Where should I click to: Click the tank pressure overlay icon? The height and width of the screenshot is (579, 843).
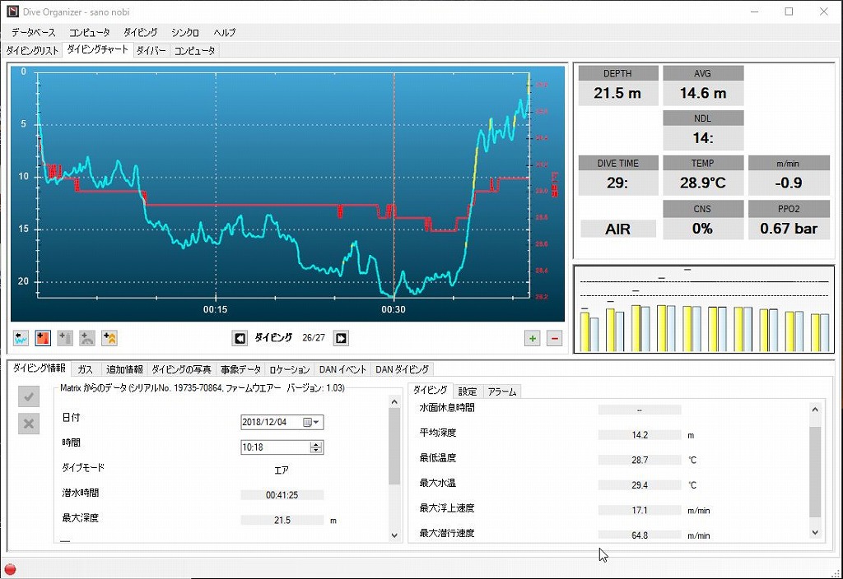click(x=65, y=338)
